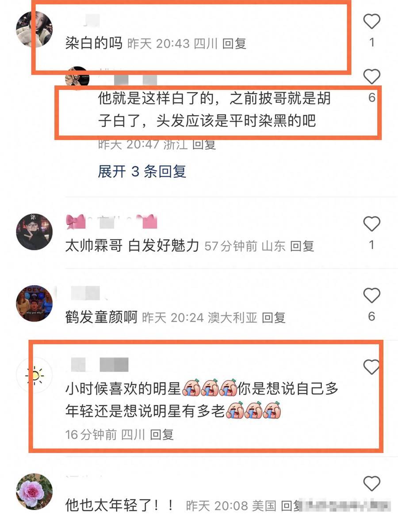Open small avatar of the 浙江 replier
Viewport: 398px width, 519px height.
(x=77, y=76)
